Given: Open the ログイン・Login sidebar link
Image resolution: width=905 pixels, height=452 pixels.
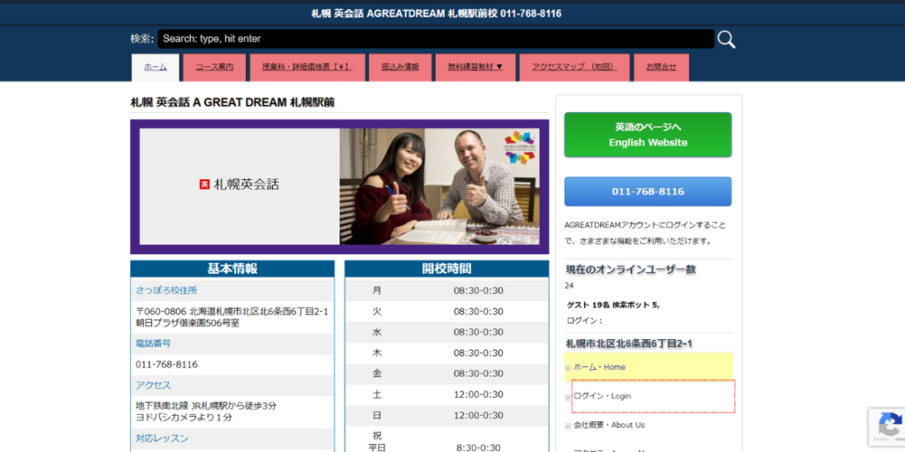Looking at the screenshot, I should [x=602, y=396].
